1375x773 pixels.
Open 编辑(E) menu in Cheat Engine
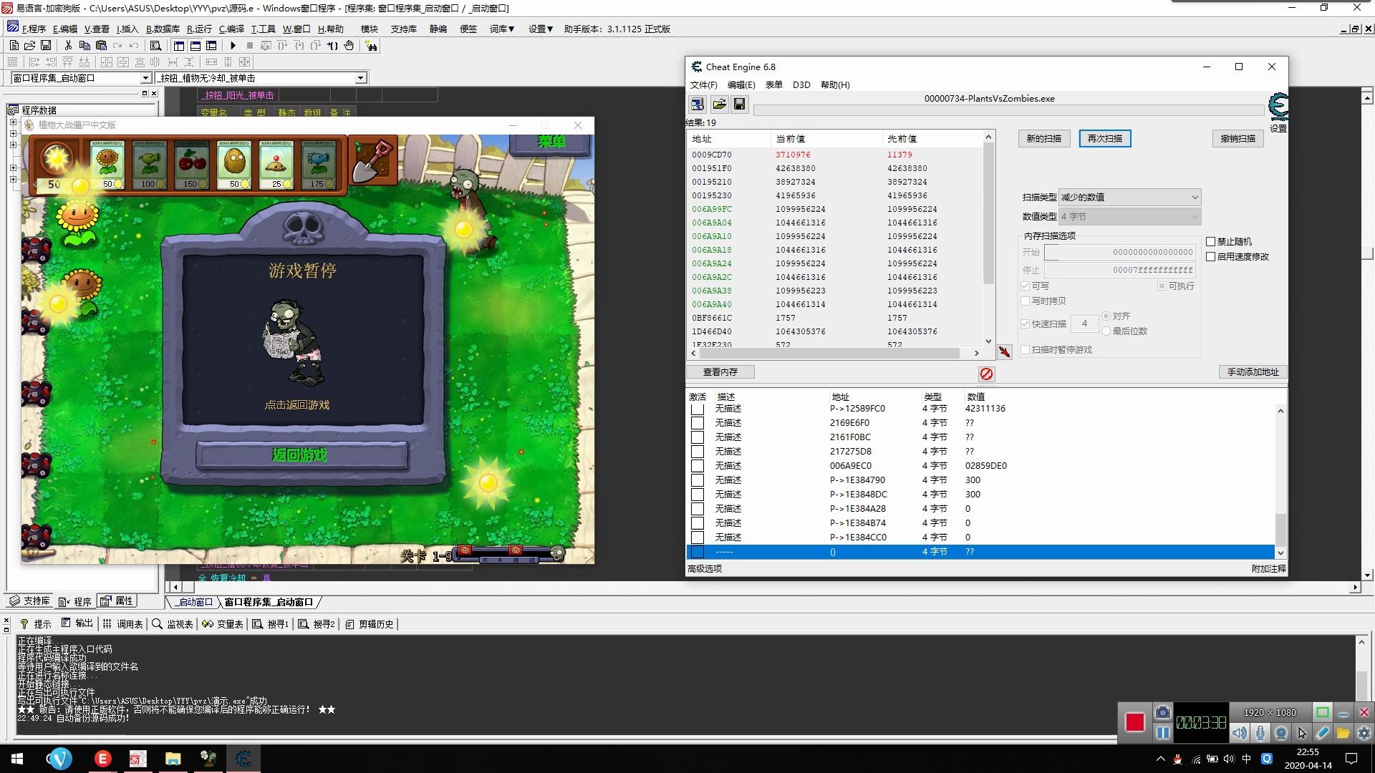tap(741, 85)
